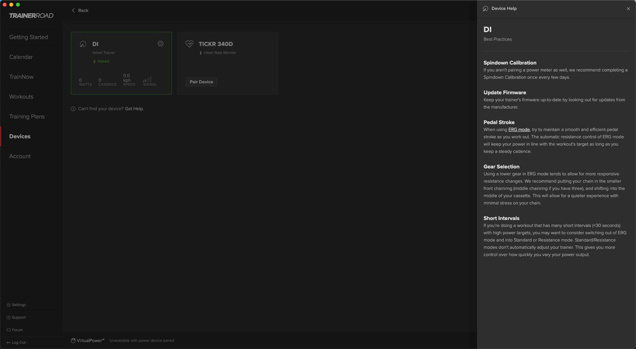Navigate to the Workouts section
The width and height of the screenshot is (636, 349).
21,97
